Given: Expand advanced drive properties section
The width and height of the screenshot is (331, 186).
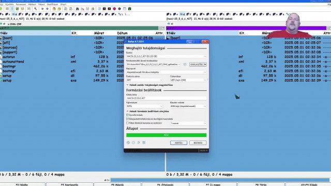Looking at the screenshot, I should (149, 85).
